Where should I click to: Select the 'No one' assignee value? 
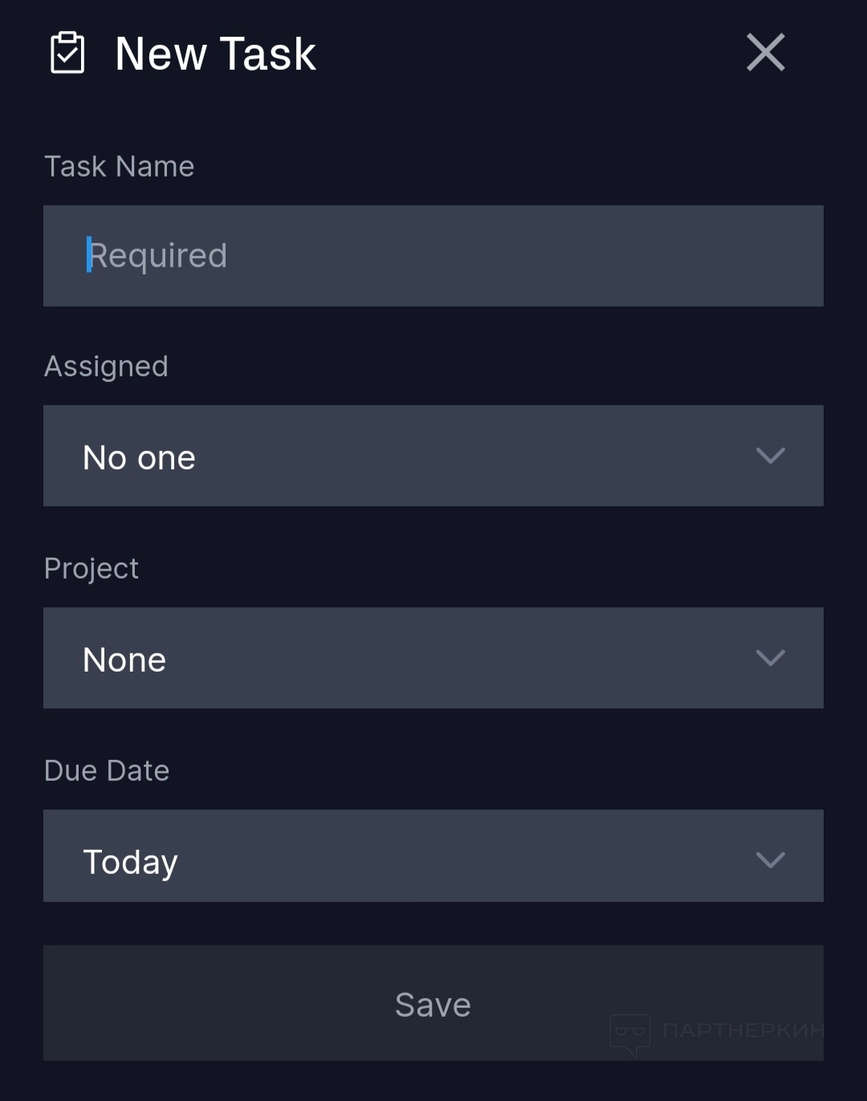point(139,458)
